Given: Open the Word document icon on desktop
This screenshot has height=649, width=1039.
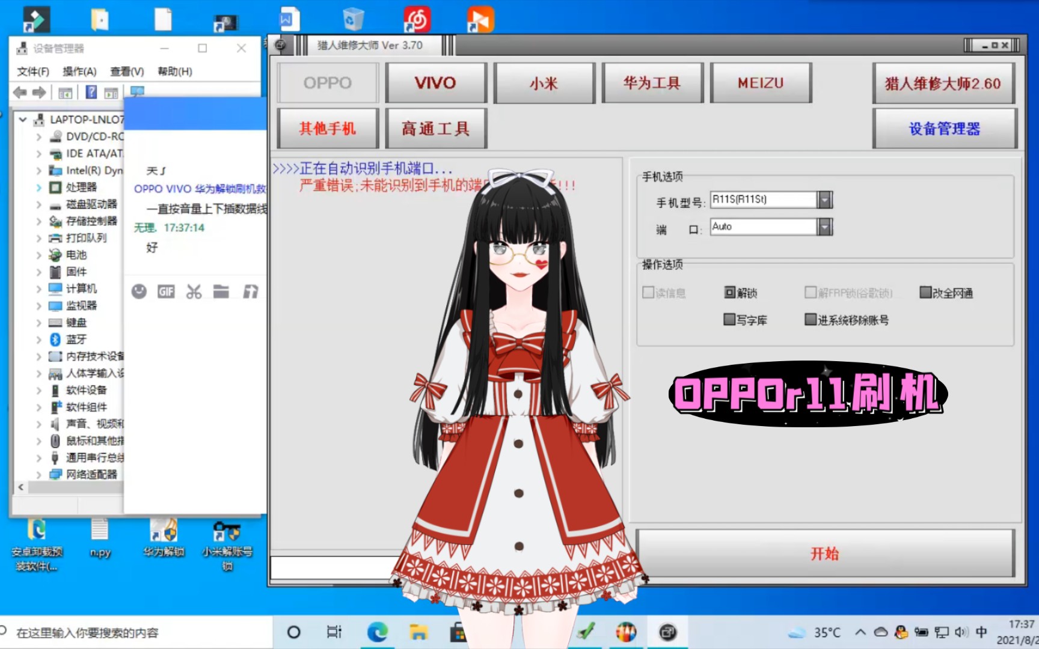Looking at the screenshot, I should (289, 19).
